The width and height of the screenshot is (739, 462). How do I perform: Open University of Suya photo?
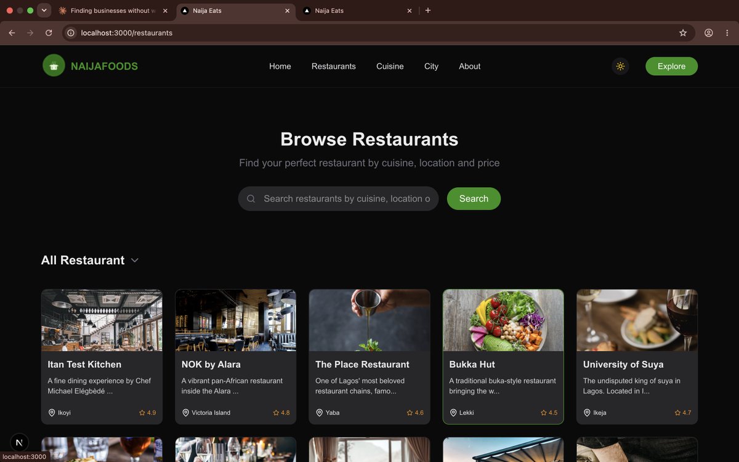(x=637, y=320)
